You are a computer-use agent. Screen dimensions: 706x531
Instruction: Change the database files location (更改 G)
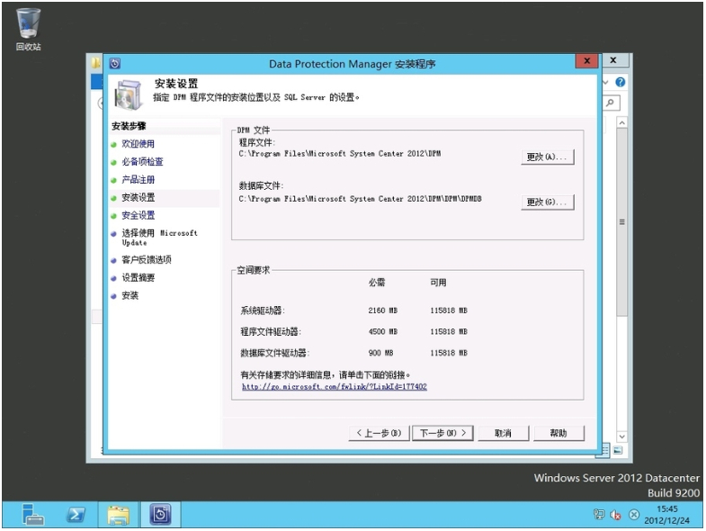click(548, 202)
